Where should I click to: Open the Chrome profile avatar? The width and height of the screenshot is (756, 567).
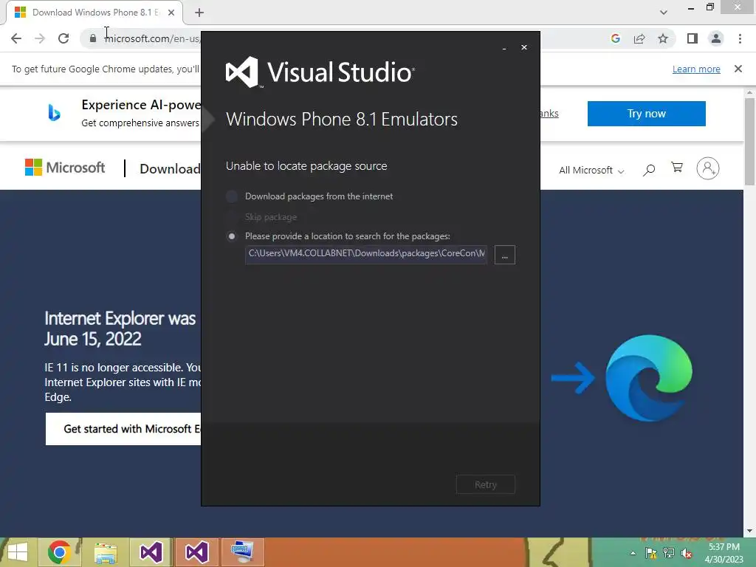(x=716, y=38)
